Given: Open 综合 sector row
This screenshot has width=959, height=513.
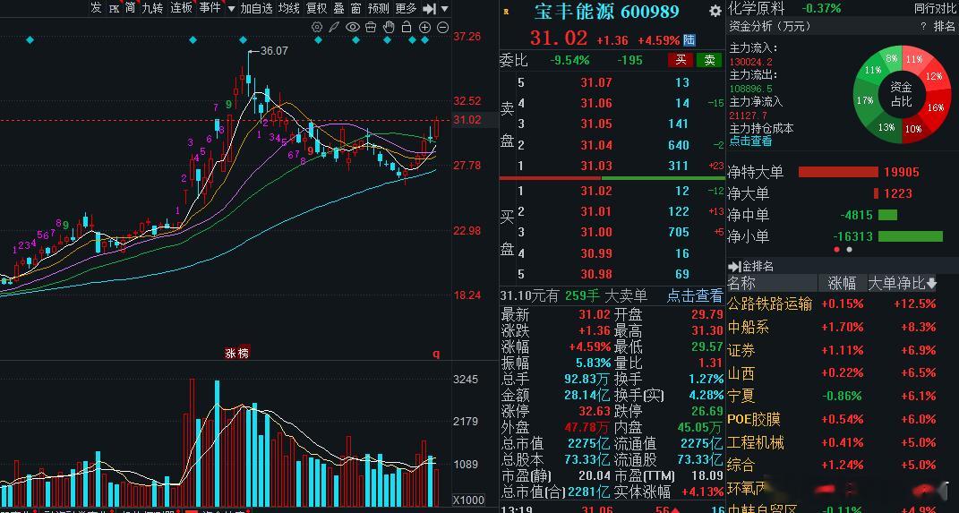Looking at the screenshot, I should [843, 466].
